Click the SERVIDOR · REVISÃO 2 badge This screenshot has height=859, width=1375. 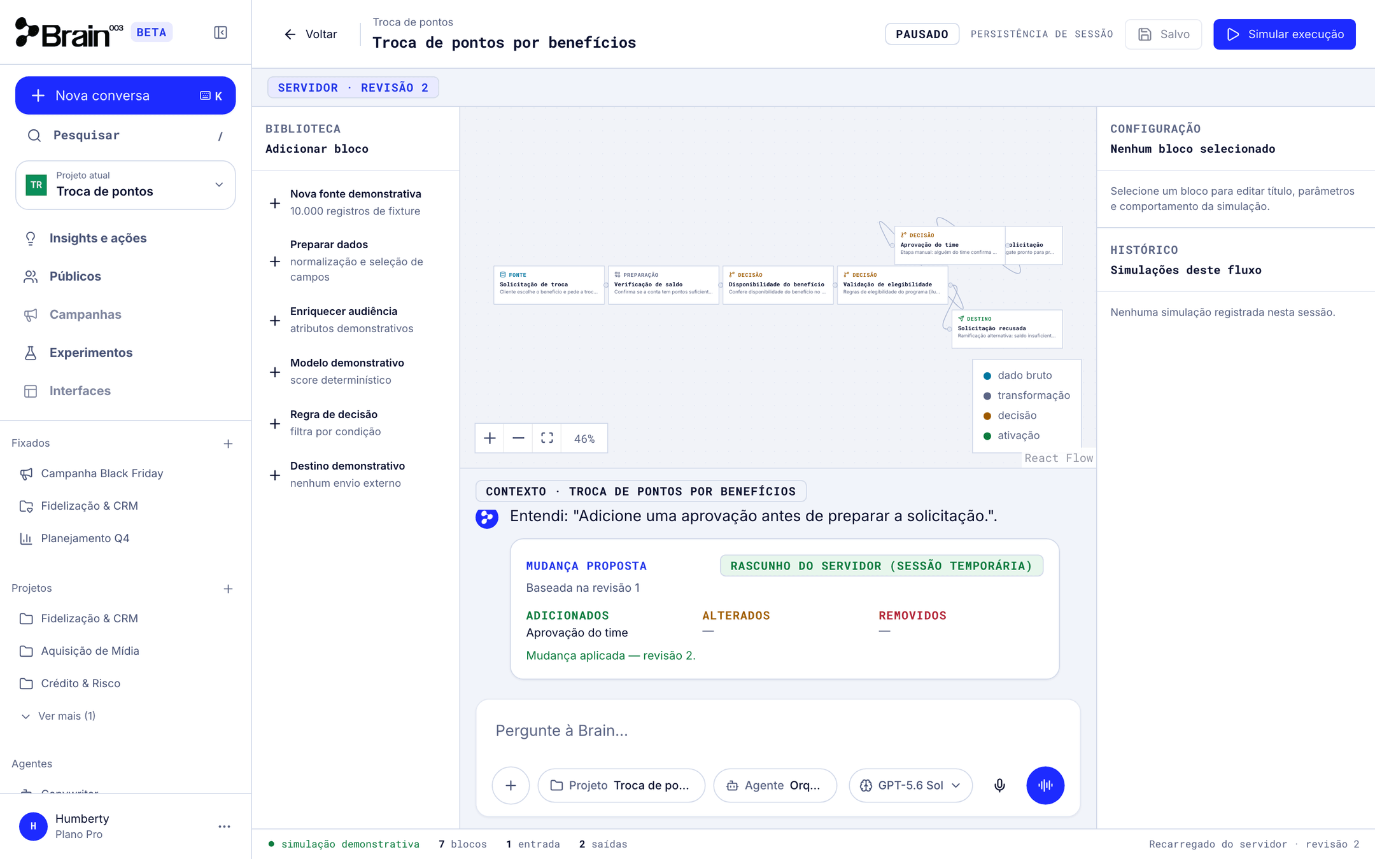(x=353, y=88)
